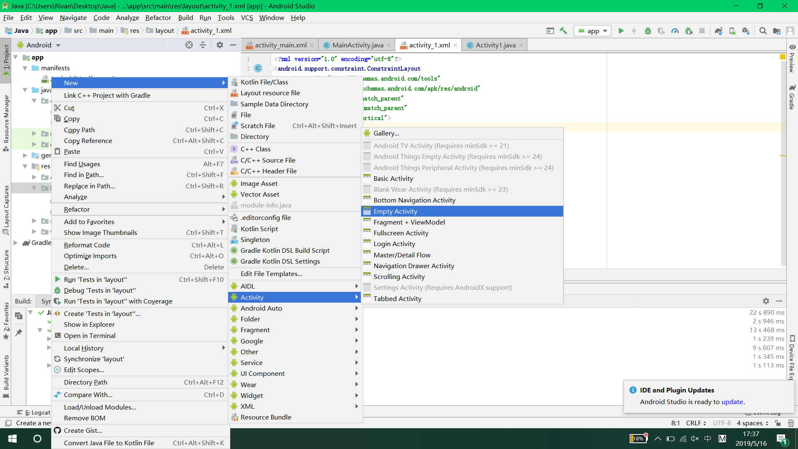Toggle the Favorites tool window
The width and height of the screenshot is (798, 449).
click(6, 321)
